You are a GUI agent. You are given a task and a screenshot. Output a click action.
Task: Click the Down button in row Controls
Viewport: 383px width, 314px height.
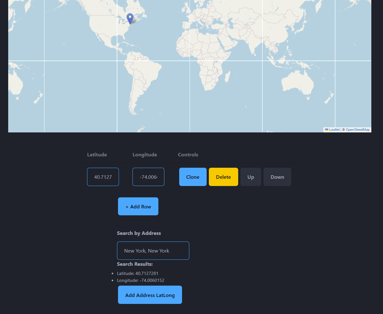[277, 177]
